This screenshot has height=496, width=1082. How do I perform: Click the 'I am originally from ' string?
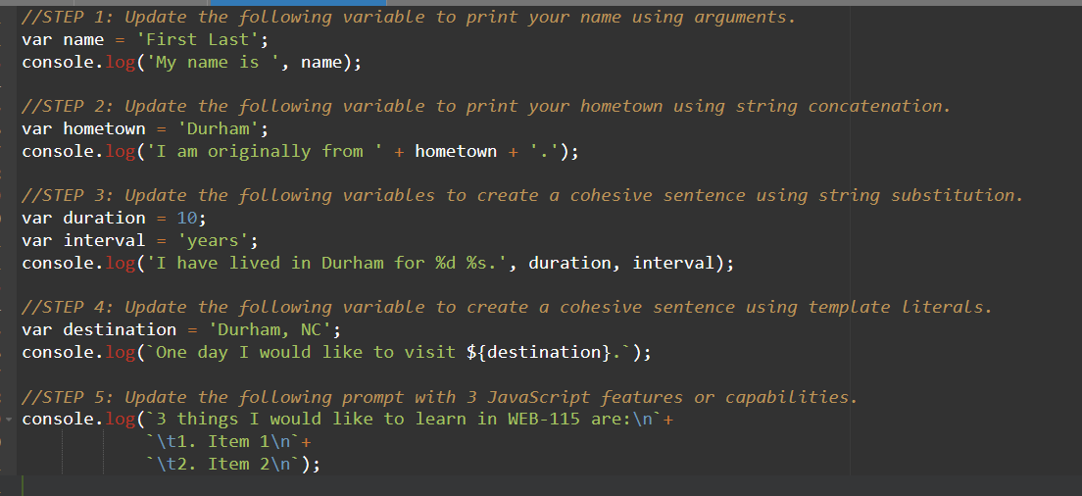[x=265, y=152]
